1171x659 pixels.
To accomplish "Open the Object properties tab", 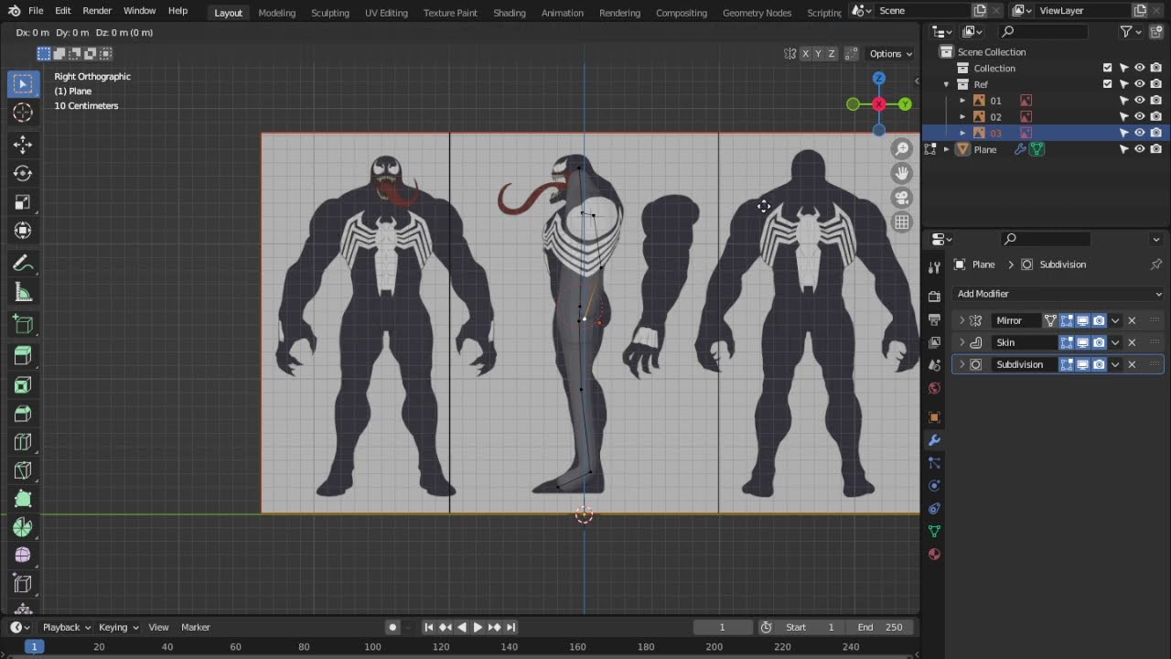I will pos(934,417).
